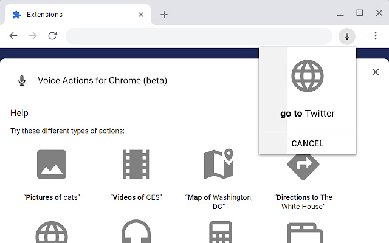Reload the current page

coord(52,36)
